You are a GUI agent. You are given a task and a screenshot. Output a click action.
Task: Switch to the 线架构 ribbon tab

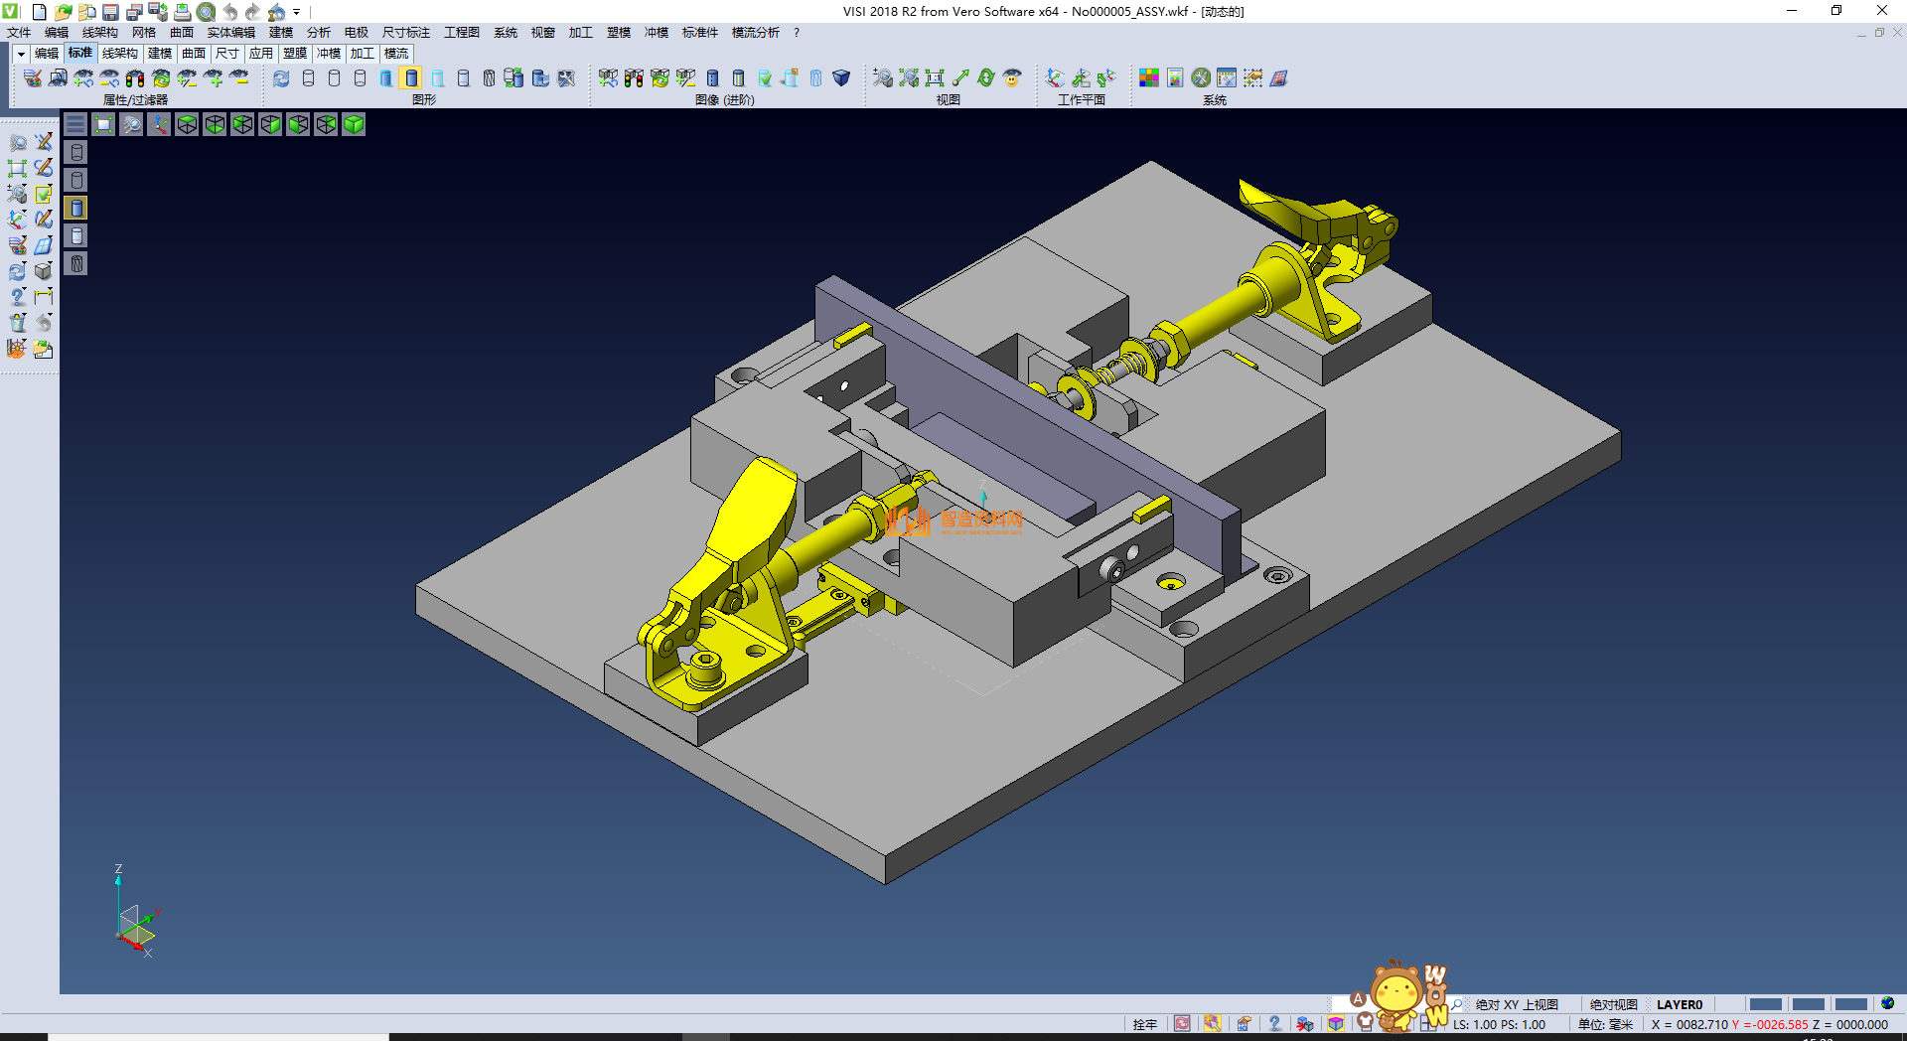[x=119, y=54]
